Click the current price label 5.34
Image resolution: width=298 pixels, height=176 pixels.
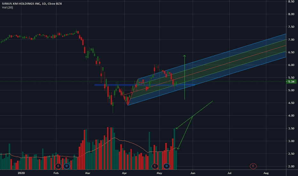pyautogui.click(x=291, y=82)
